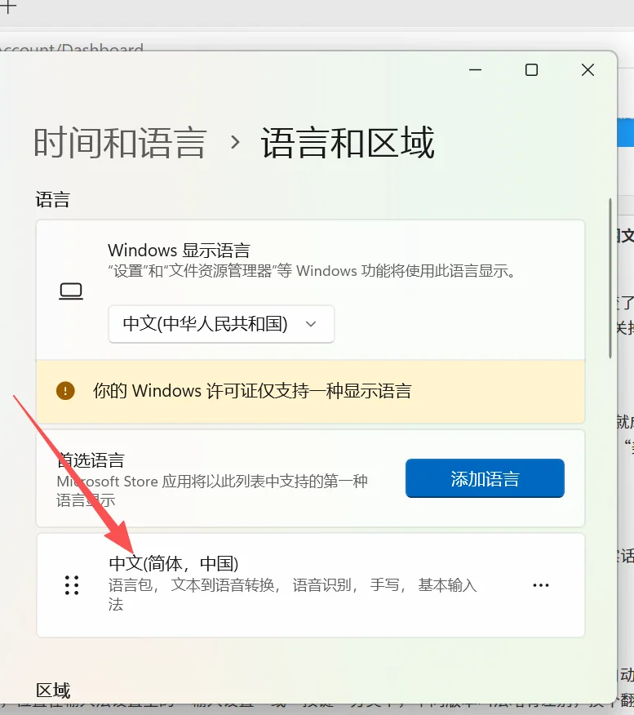
Task: Minimize the settings window
Action: [476, 70]
